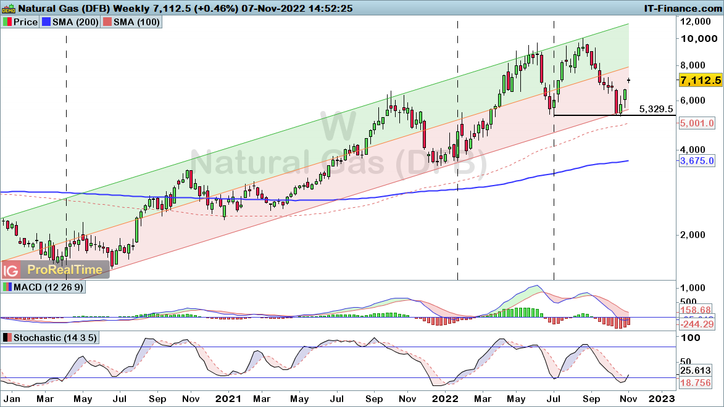This screenshot has height=407, width=724.
Task: Click the Stochastic indicator color icon
Action: tap(7, 338)
